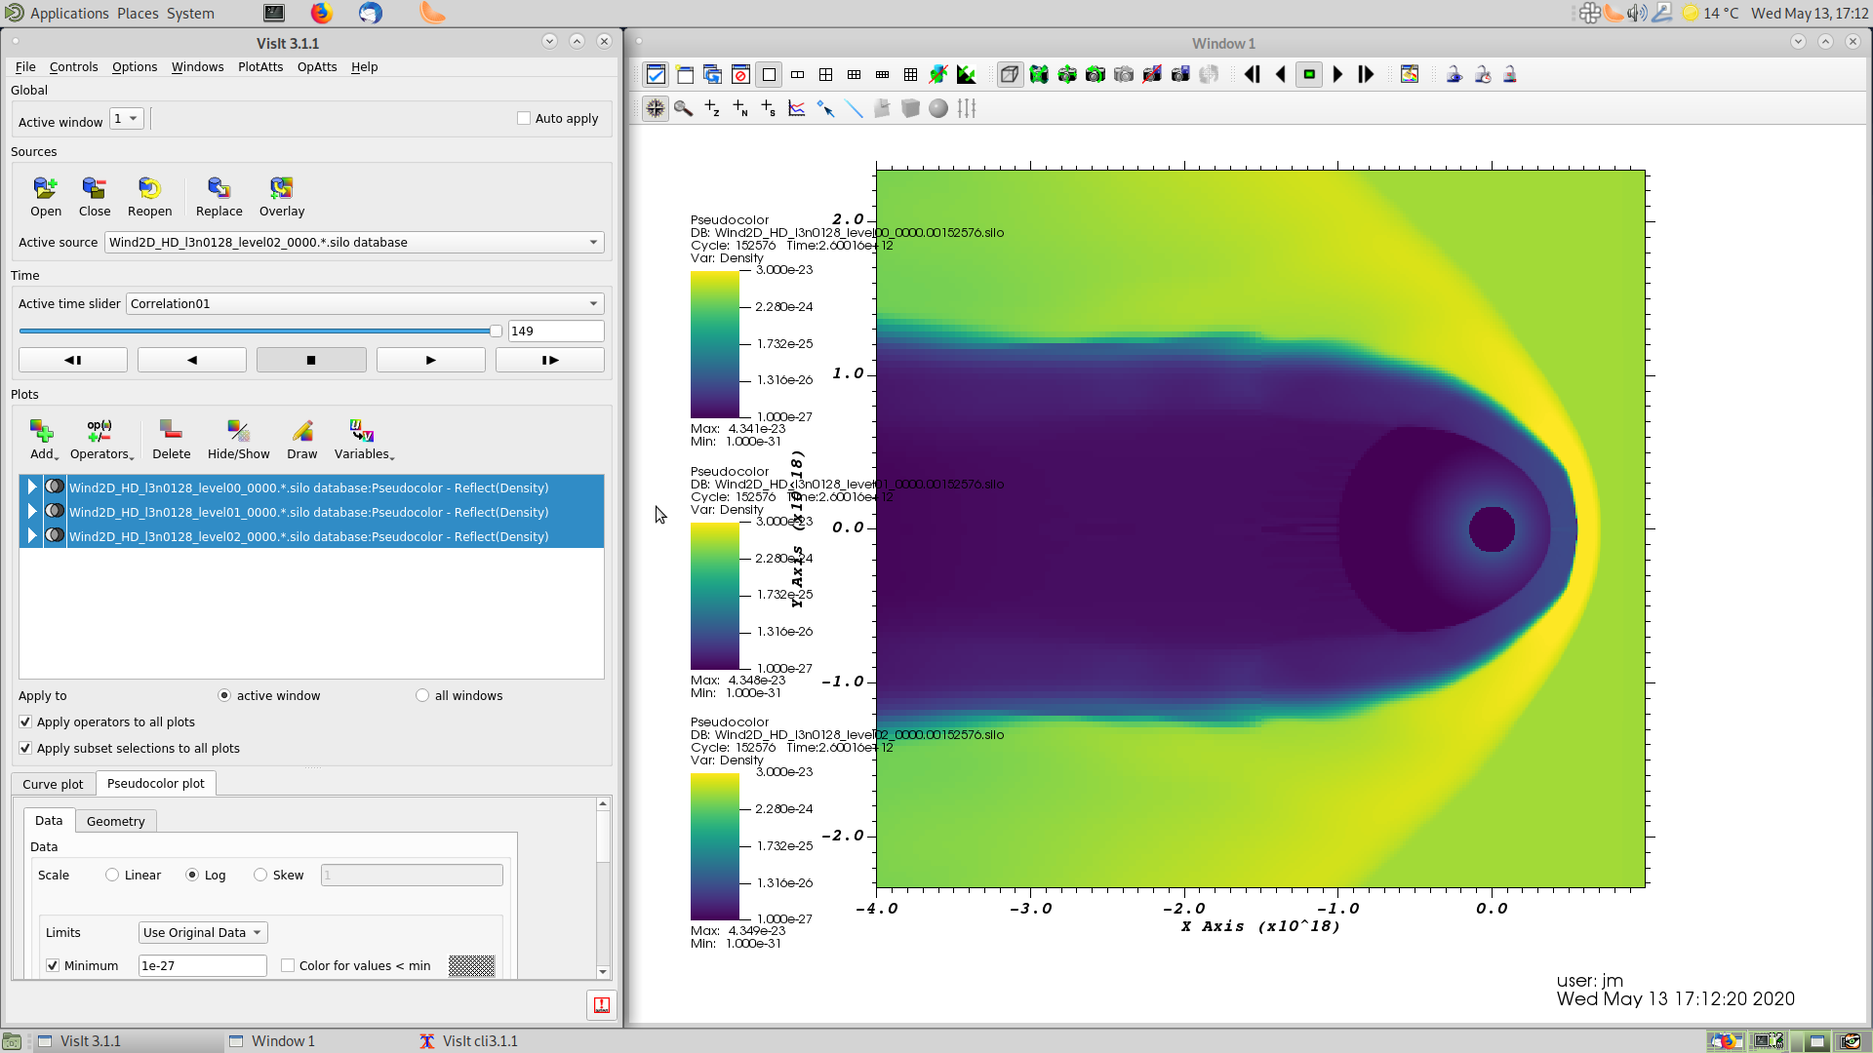
Task: Expand the level01 Pseudocolor plot entry
Action: 32,511
